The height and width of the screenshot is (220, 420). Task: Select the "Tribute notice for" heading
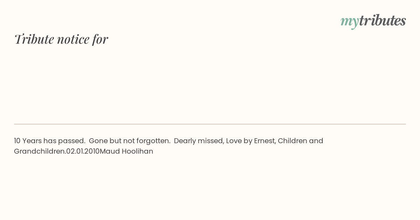[x=61, y=39]
